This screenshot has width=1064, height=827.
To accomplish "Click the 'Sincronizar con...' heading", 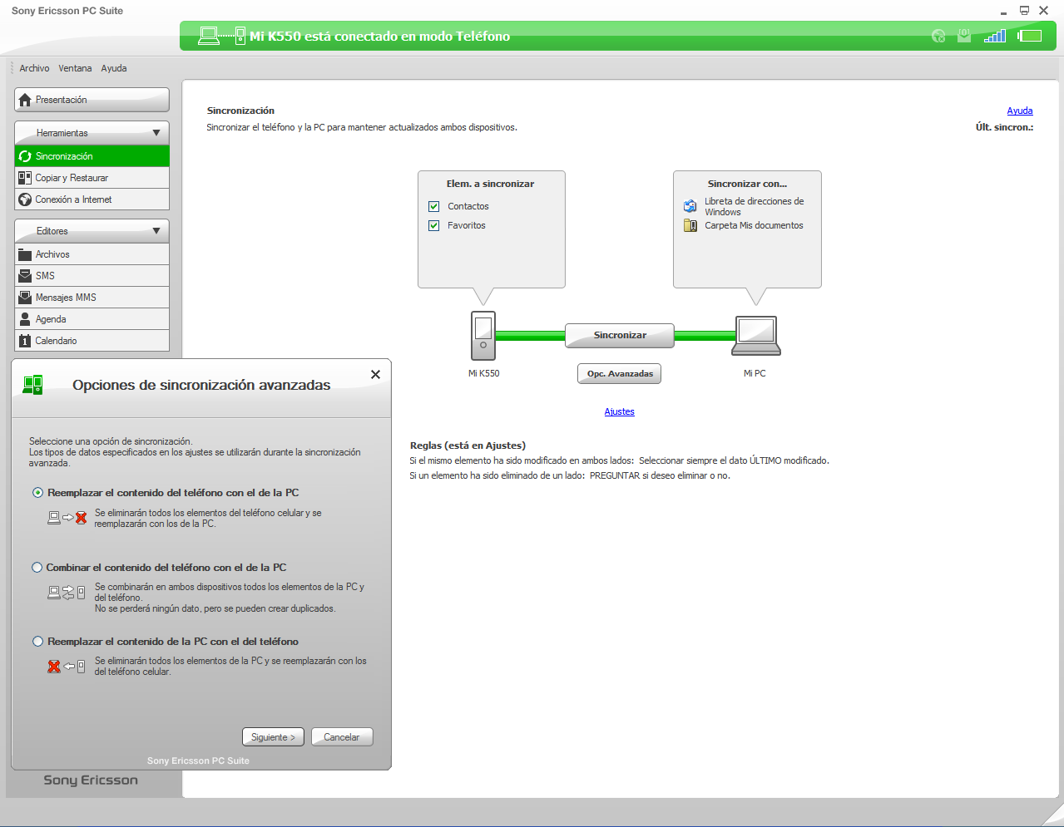I will tap(747, 184).
